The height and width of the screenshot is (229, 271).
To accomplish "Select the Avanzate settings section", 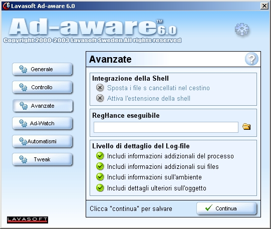I will pyautogui.click(x=43, y=106).
